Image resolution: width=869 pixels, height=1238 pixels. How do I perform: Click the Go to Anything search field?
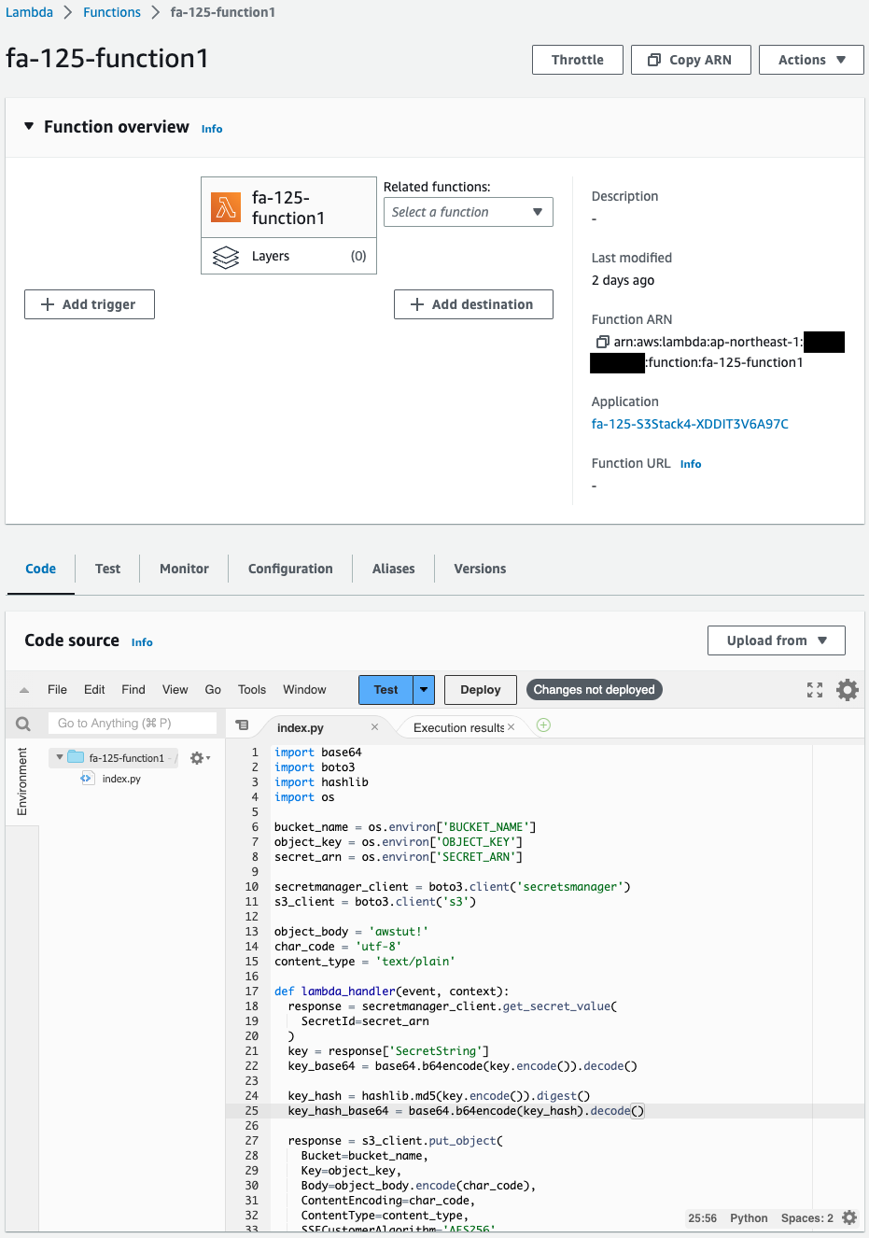tap(131, 724)
